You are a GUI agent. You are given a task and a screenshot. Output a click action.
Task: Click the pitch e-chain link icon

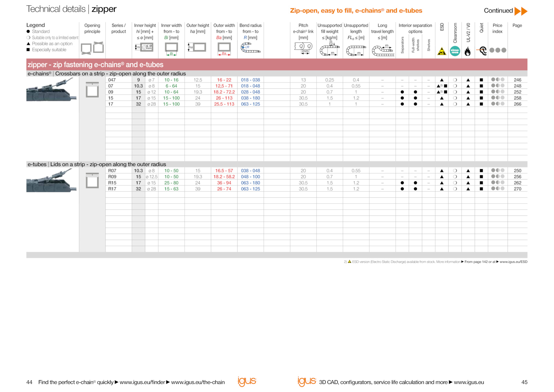303,48
